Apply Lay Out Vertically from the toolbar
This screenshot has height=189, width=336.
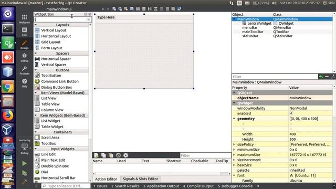click(144, 9)
